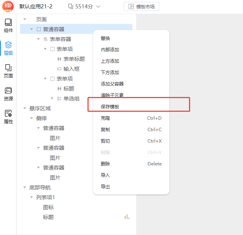The width and height of the screenshot is (243, 235).
Task: Choose 保存模板 in the context menu
Action: (110, 107)
